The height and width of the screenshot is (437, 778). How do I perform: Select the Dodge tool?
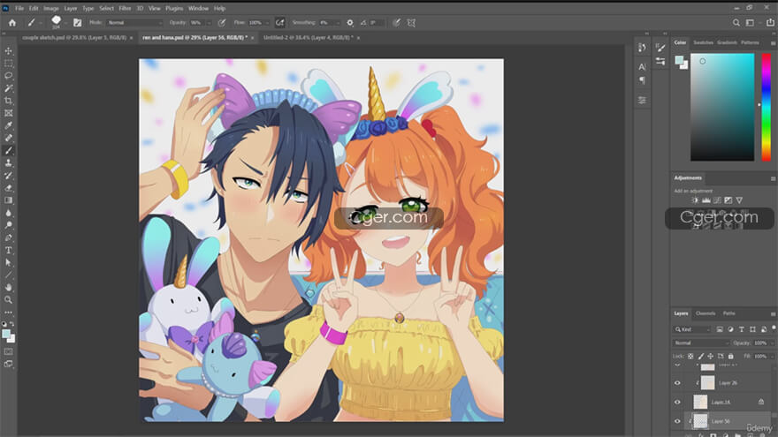9,225
